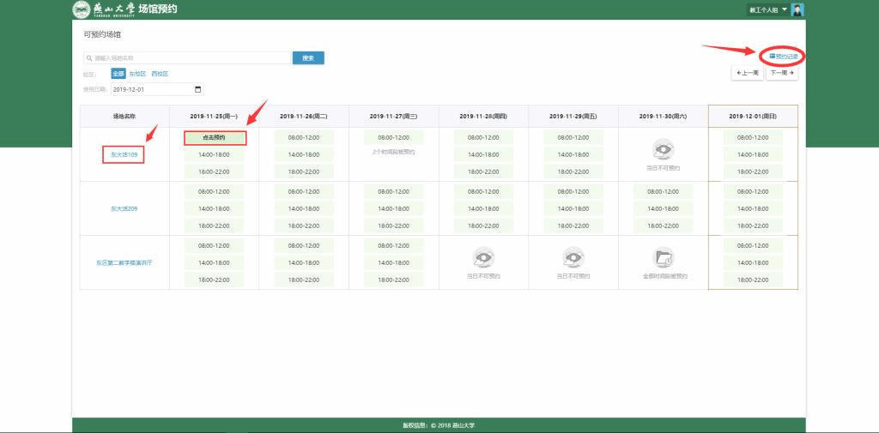Click fully-booked folder icon on 2019-11-30
The width and height of the screenshot is (879, 433).
click(663, 257)
